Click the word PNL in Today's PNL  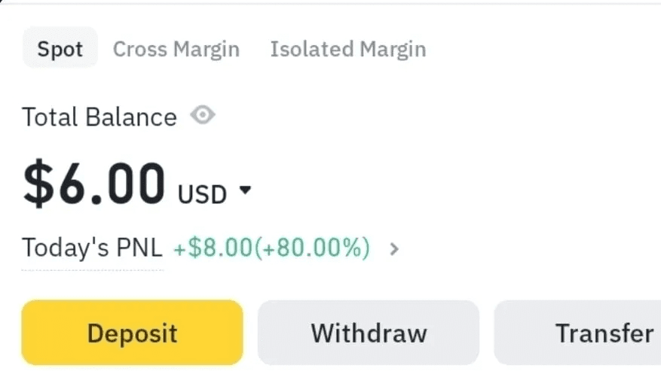click(139, 248)
